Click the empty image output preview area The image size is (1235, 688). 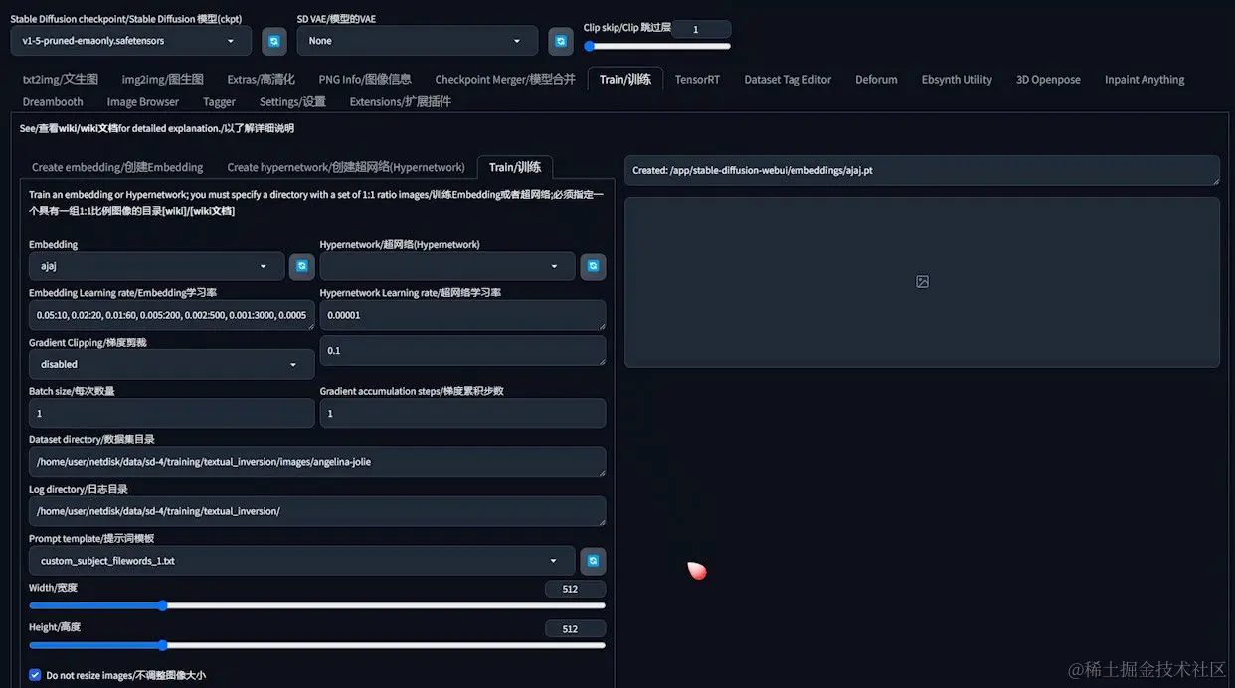point(922,282)
